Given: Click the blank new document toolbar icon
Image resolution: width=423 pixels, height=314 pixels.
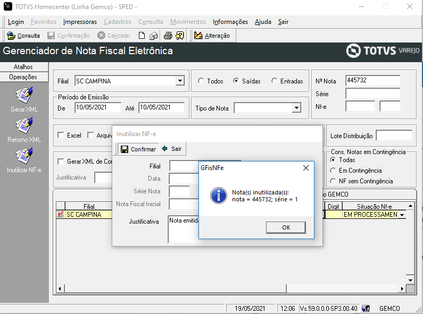Looking at the screenshot, I should pos(142,36).
